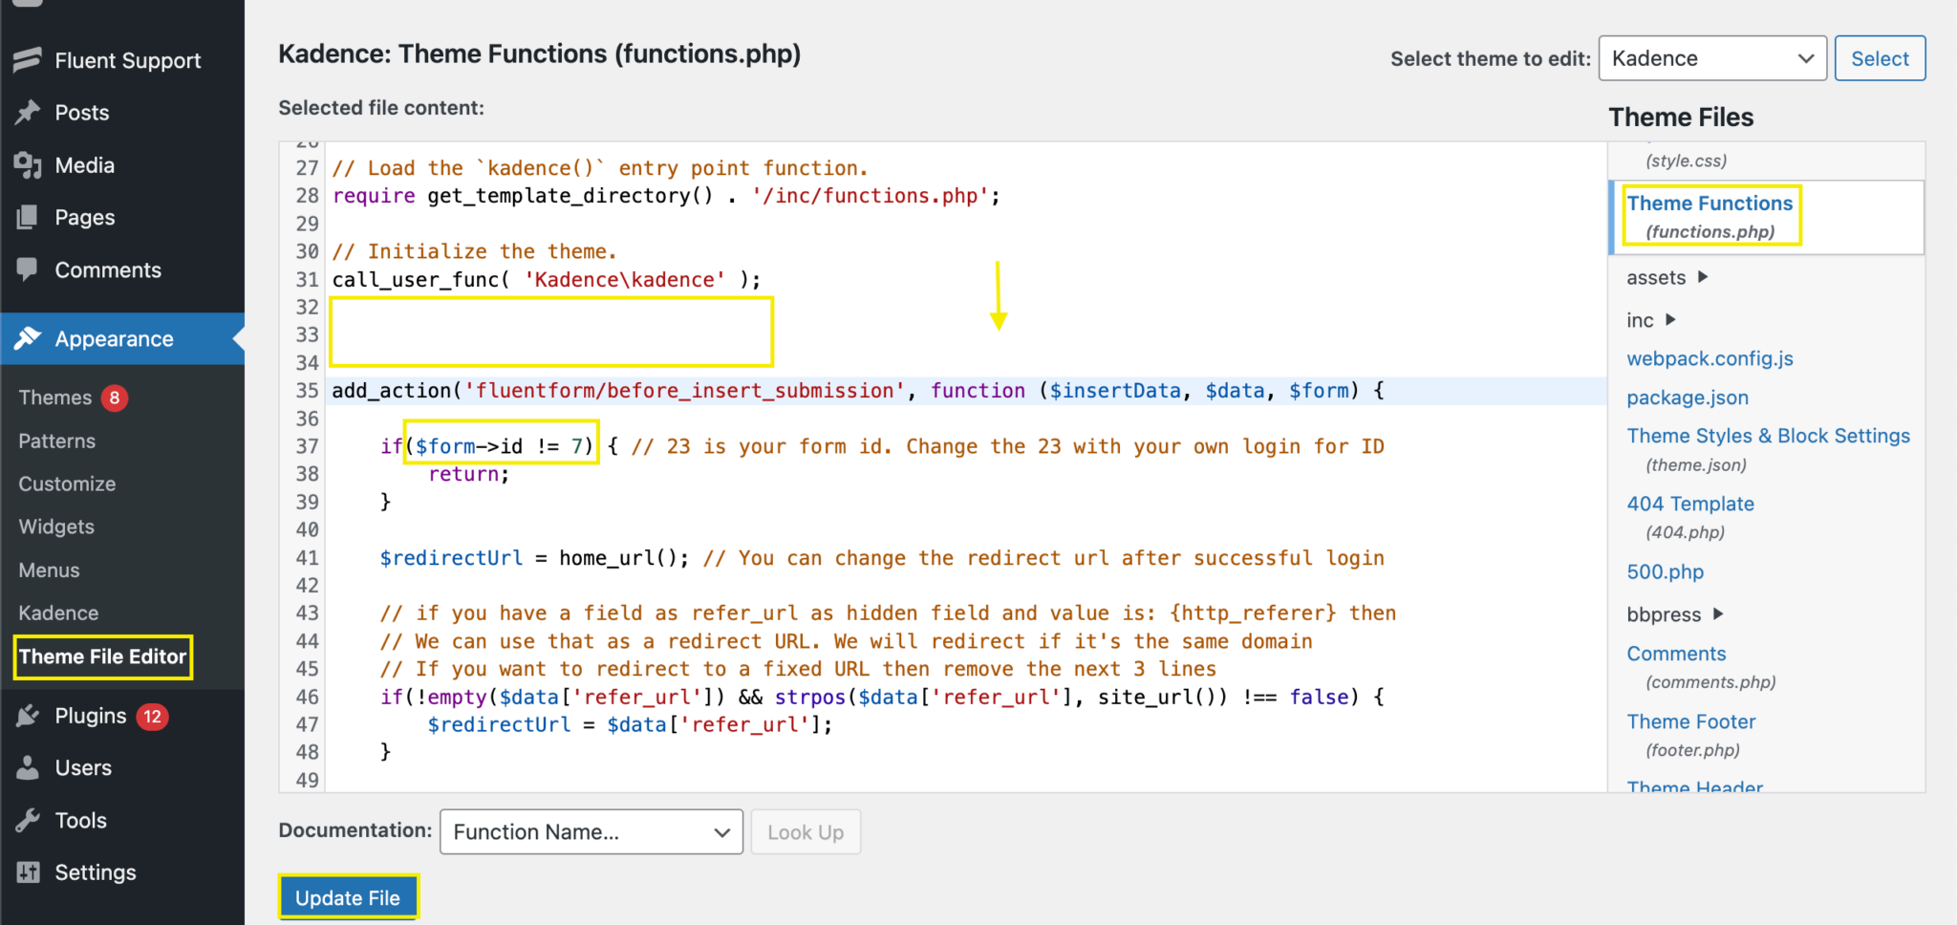The width and height of the screenshot is (1957, 925).
Task: Click the Plugins plug icon
Action: point(28,716)
